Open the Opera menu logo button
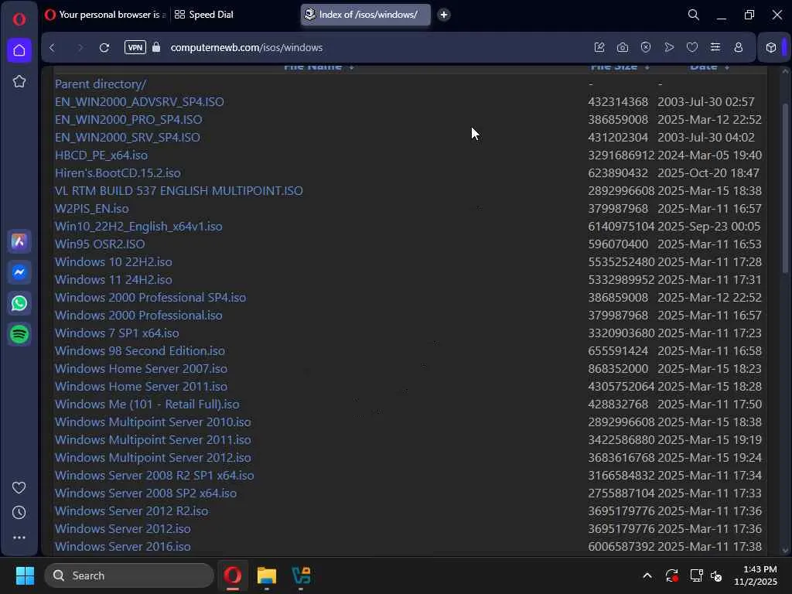Image resolution: width=792 pixels, height=594 pixels. click(19, 19)
